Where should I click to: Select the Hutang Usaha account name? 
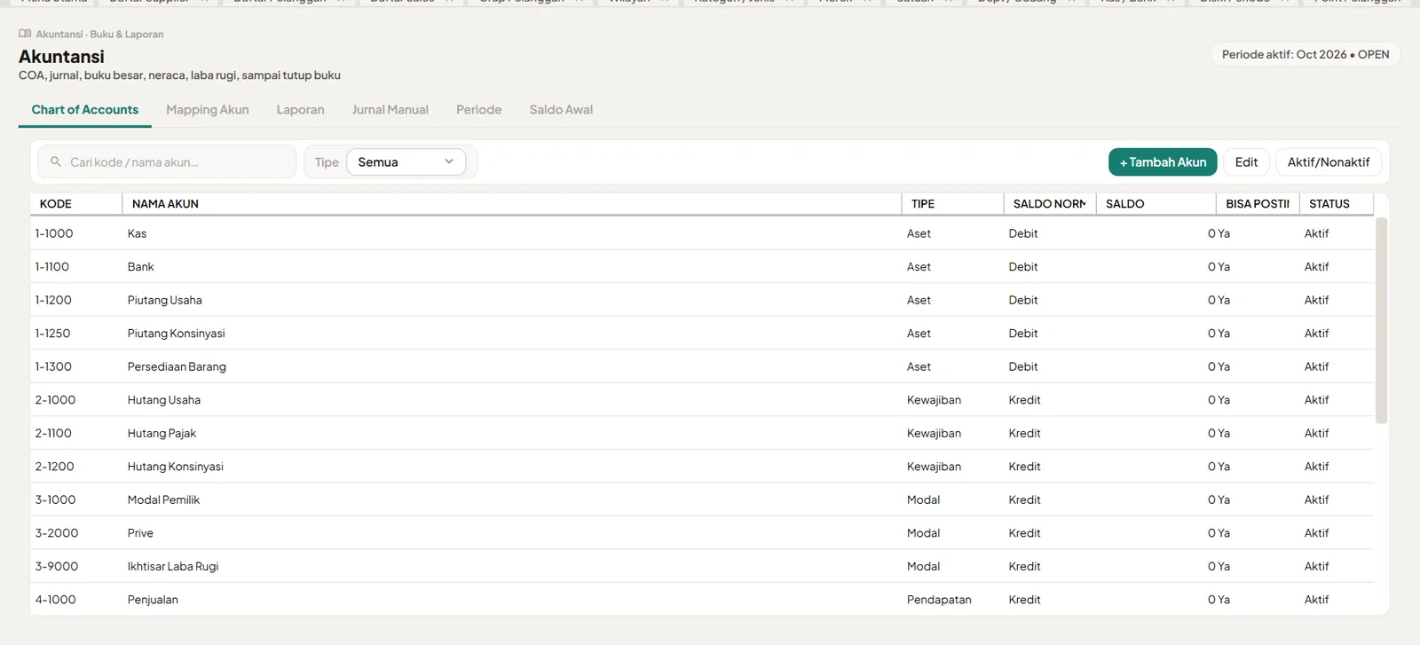tap(164, 400)
